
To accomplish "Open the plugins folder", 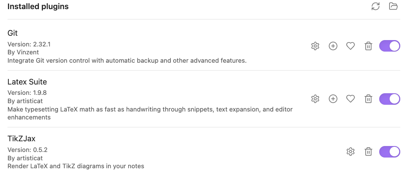I will click(x=393, y=6).
